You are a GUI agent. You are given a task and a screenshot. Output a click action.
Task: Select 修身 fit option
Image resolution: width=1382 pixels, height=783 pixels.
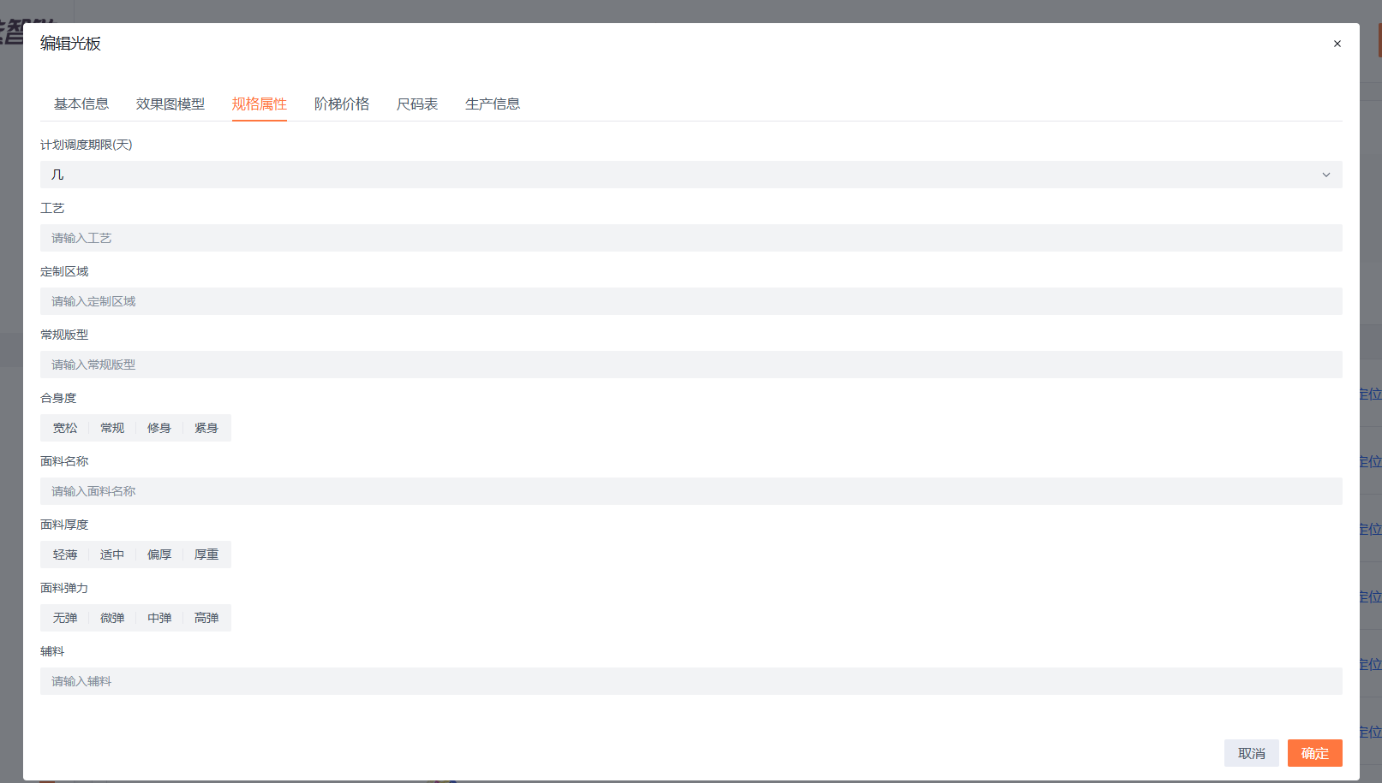pos(159,428)
